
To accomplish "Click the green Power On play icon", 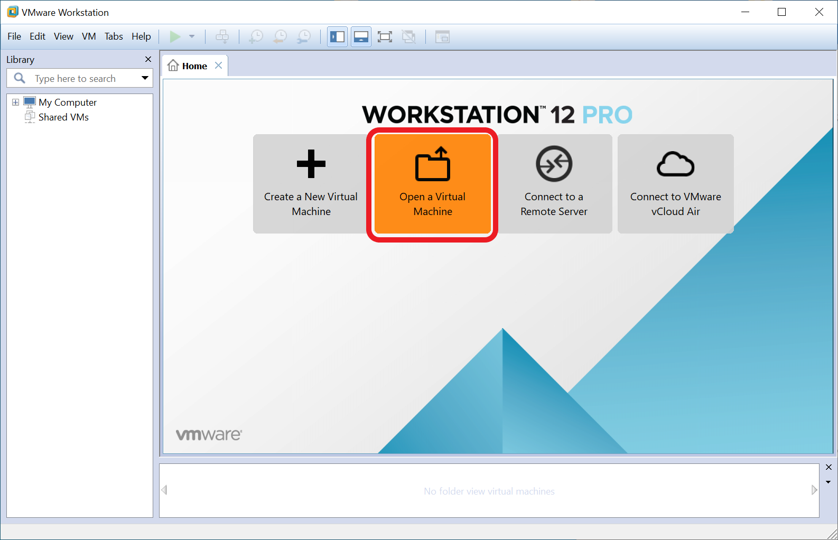I will click(175, 36).
